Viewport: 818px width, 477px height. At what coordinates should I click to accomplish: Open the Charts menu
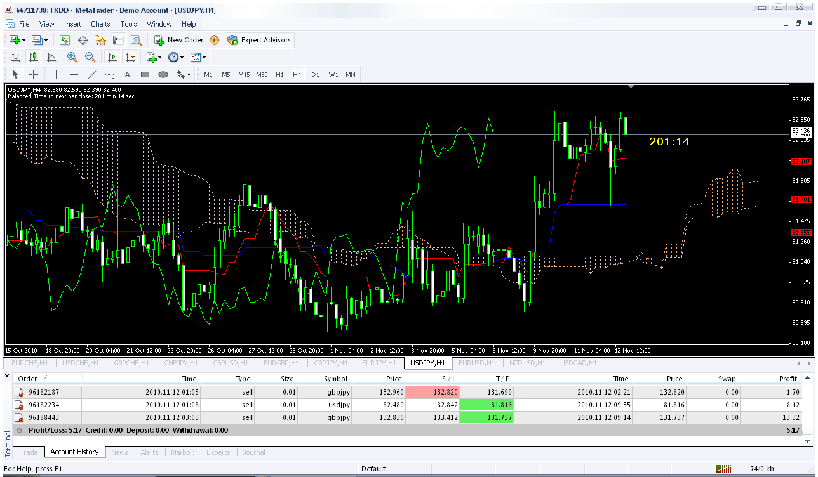click(x=100, y=24)
